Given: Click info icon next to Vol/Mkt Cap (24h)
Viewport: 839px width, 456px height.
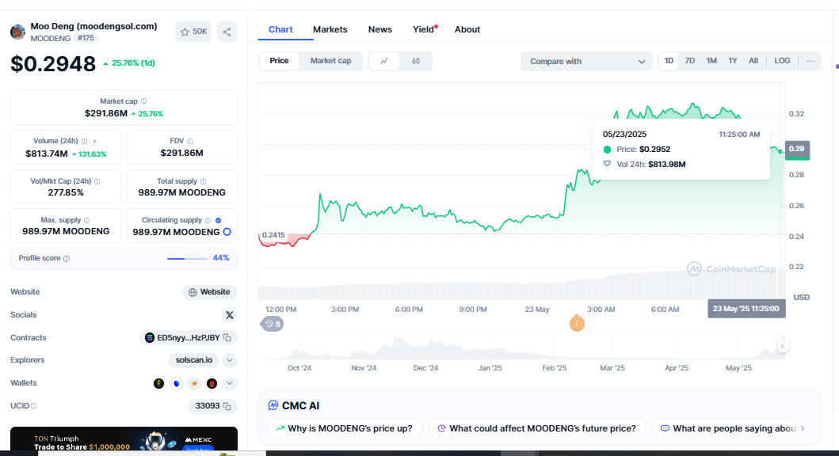Looking at the screenshot, I should [97, 182].
